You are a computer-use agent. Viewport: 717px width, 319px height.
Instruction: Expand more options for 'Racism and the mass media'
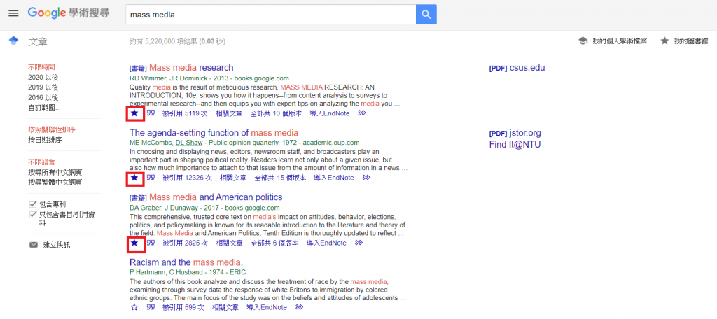click(299, 307)
